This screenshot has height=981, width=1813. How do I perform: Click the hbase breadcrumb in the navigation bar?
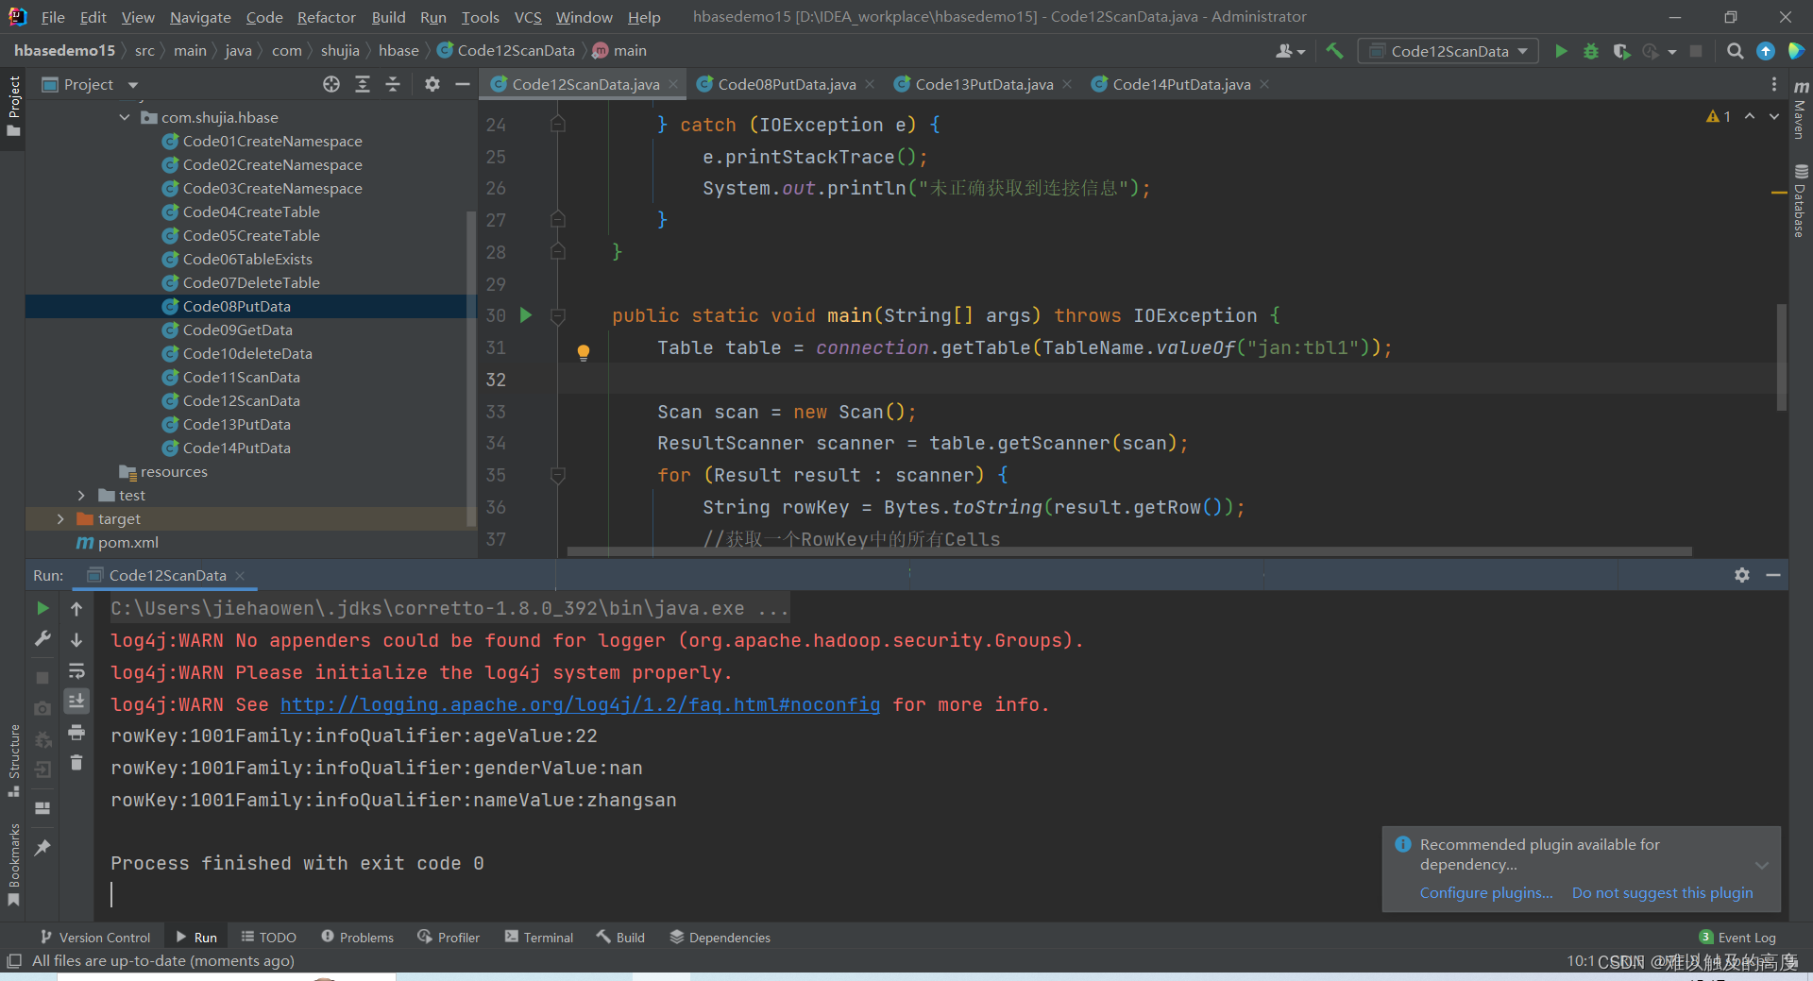point(398,51)
